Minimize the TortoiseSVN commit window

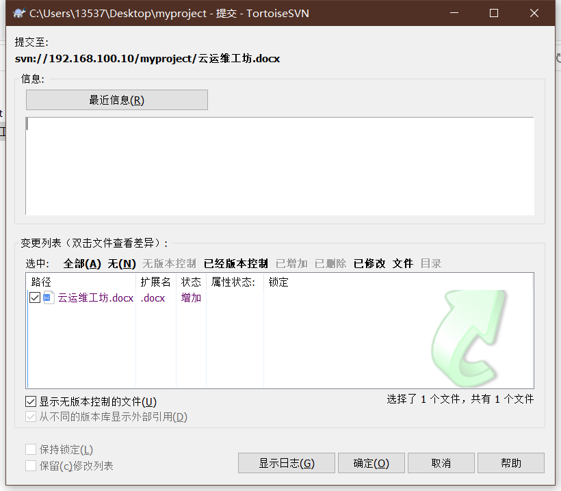click(454, 13)
